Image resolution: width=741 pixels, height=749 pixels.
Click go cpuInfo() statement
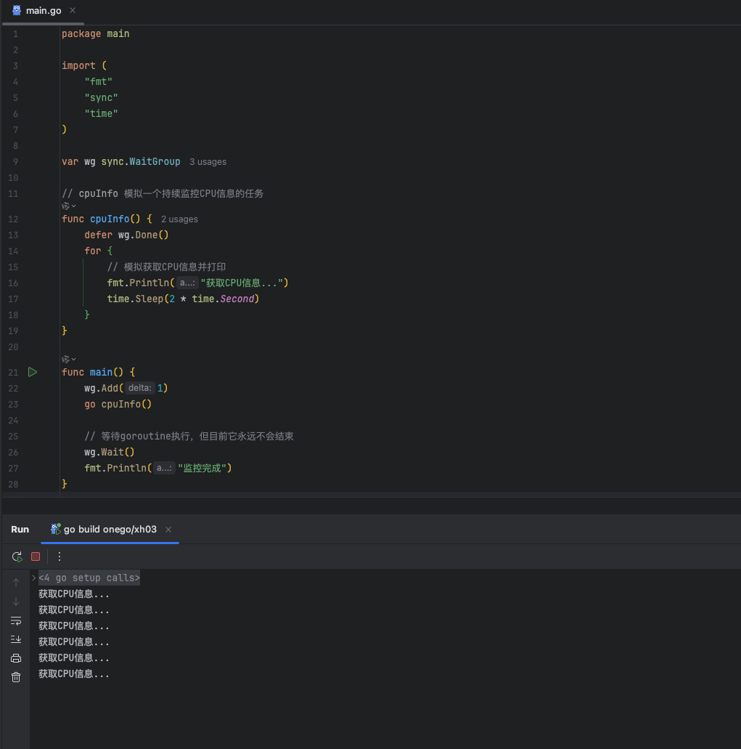tap(118, 405)
